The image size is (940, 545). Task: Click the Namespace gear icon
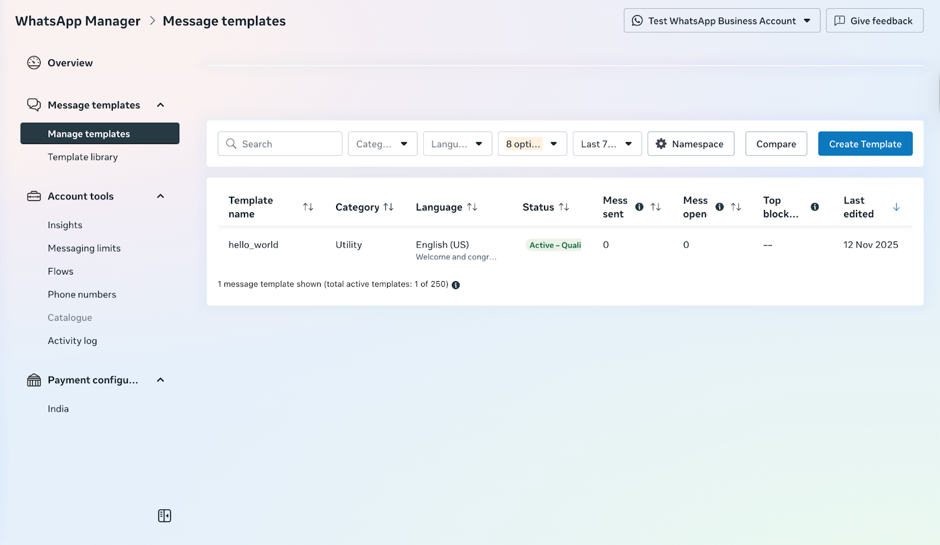661,144
